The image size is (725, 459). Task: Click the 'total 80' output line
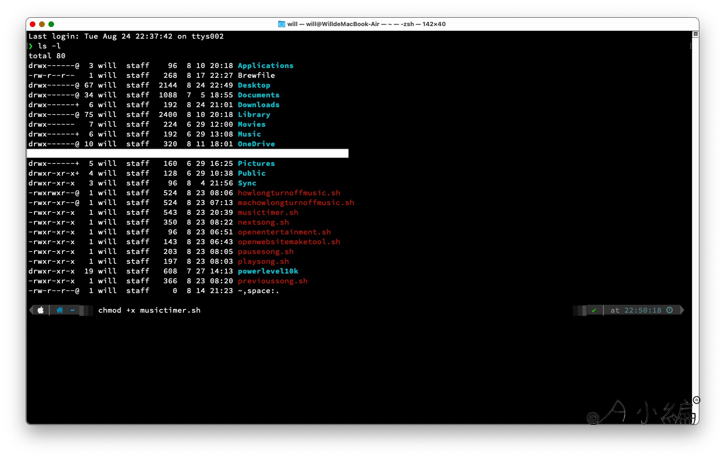point(47,56)
